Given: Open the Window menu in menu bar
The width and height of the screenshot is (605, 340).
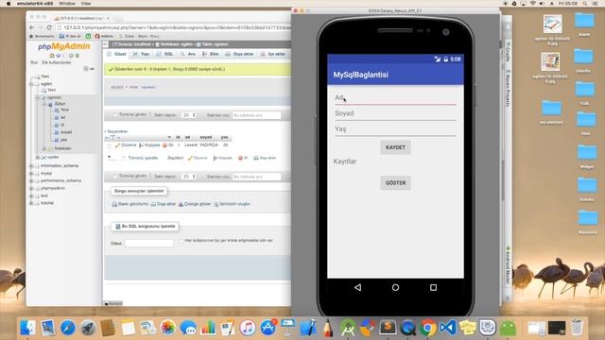Looking at the screenshot, I should tap(67, 3).
